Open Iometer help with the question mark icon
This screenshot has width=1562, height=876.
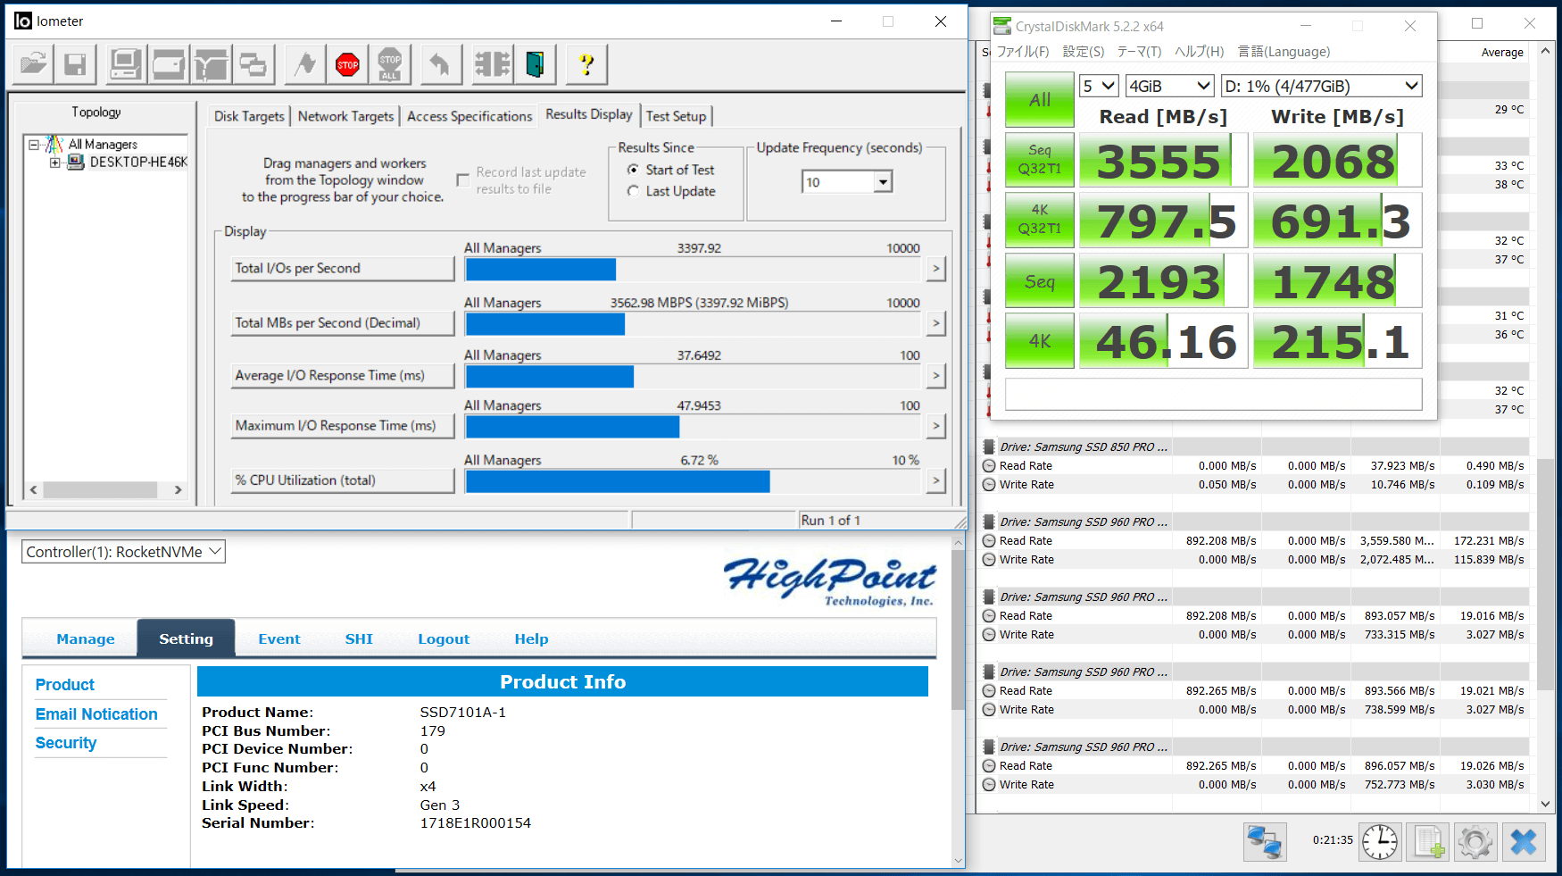coord(586,64)
